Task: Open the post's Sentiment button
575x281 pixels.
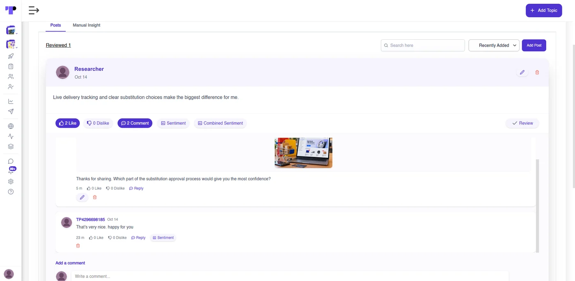Action: click(x=173, y=123)
